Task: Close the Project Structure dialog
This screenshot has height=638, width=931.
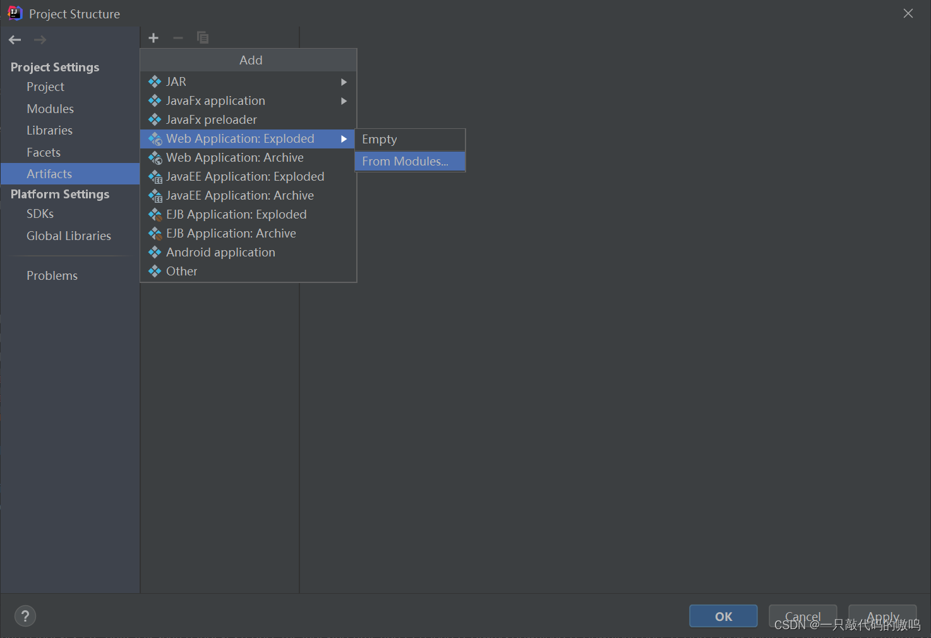Action: (908, 13)
